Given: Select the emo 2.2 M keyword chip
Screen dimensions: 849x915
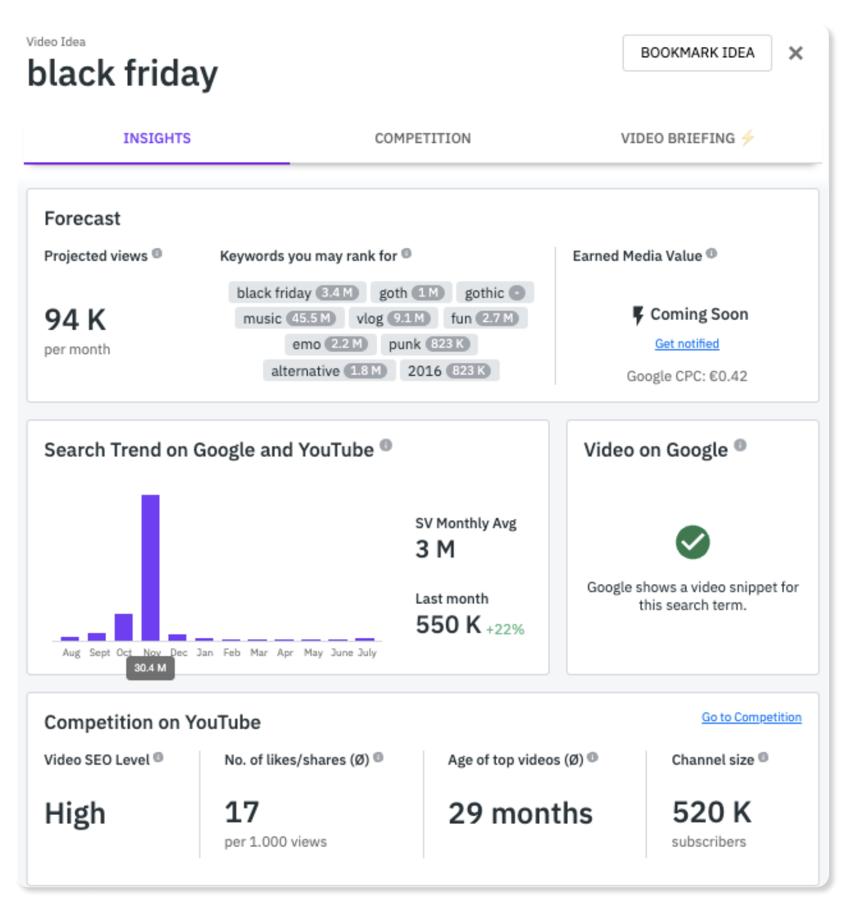Looking at the screenshot, I should (330, 344).
